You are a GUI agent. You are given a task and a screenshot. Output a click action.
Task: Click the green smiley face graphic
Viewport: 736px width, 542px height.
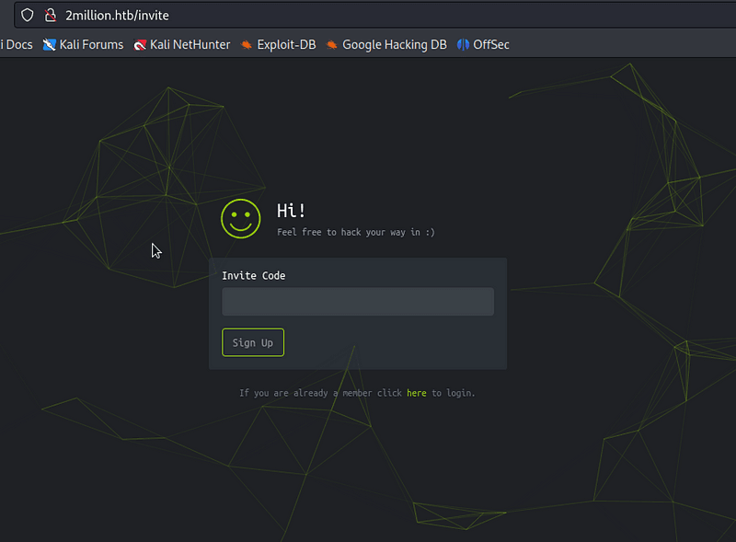coord(240,219)
